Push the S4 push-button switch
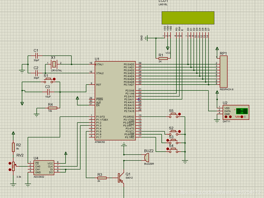The image size is (264, 198). pyautogui.click(x=173, y=150)
